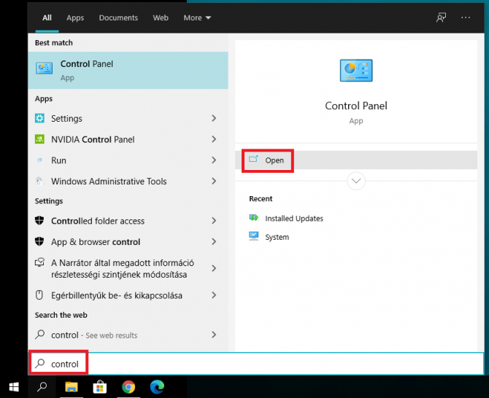Image resolution: width=489 pixels, height=398 pixels.
Task: Select the Run app result
Action: pyautogui.click(x=128, y=160)
